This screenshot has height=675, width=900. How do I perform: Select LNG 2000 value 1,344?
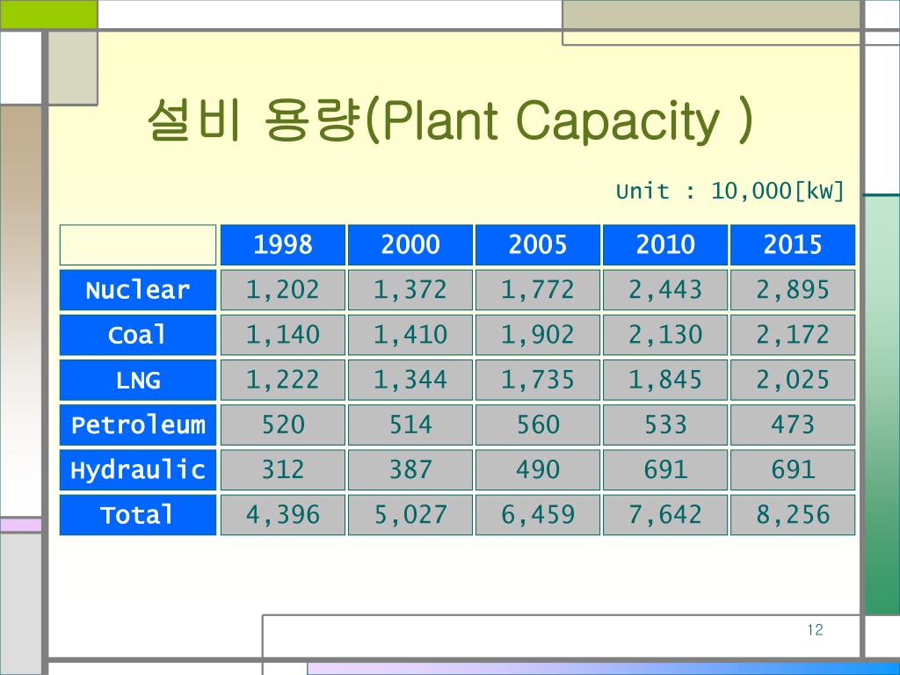410,380
